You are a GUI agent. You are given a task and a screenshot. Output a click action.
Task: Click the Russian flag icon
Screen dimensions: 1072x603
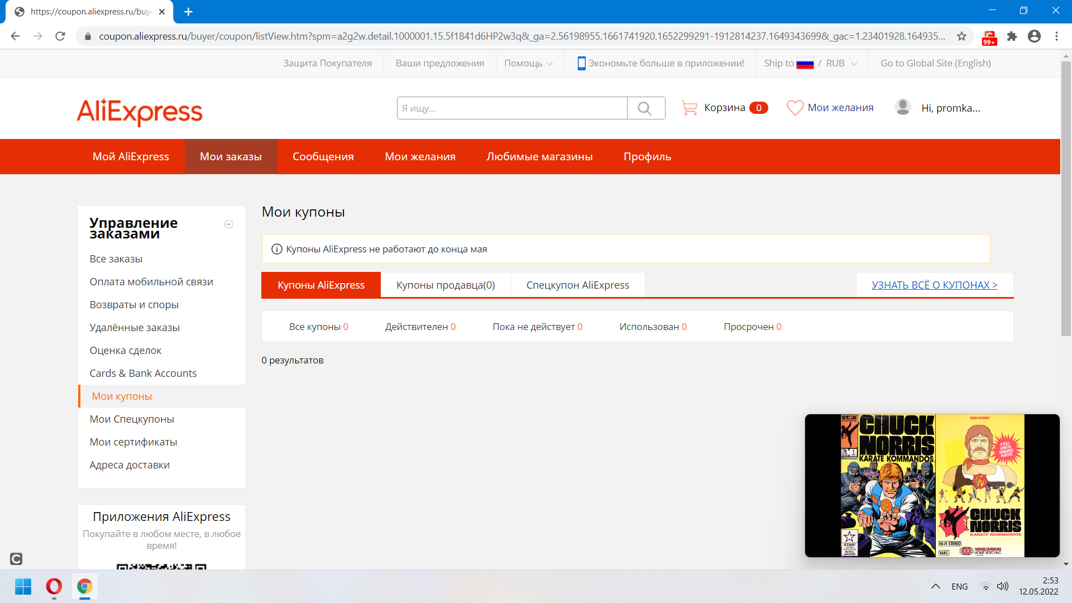(x=805, y=64)
